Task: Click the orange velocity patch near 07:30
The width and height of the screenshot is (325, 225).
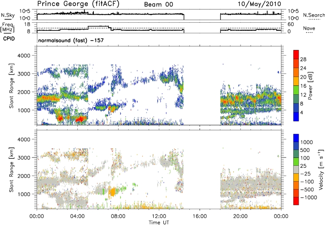Action: pos(113,192)
